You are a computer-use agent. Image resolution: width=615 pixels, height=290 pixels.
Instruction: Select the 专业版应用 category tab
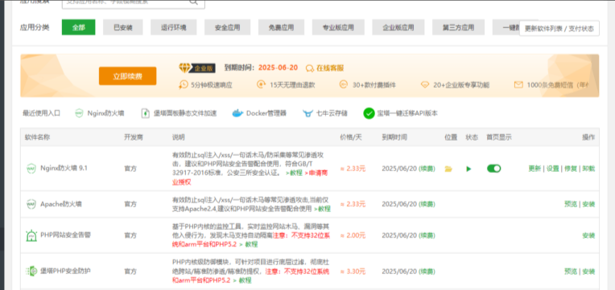(338, 27)
